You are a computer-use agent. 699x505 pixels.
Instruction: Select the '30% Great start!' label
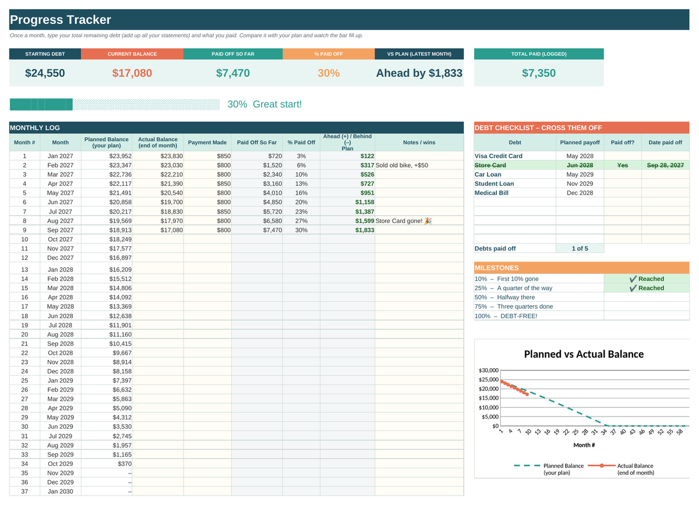264,104
